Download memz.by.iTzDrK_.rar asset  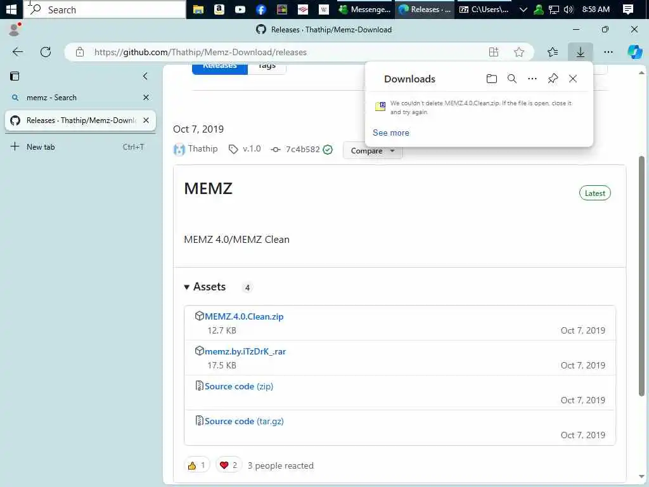[245, 351]
